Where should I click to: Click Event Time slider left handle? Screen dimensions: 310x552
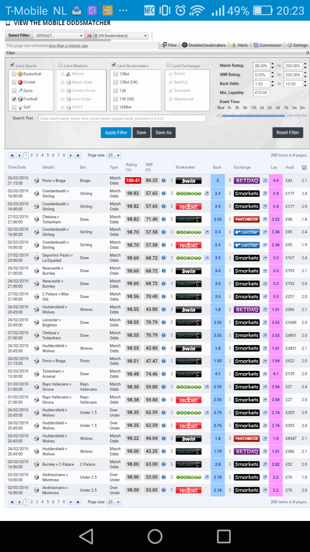221,115
